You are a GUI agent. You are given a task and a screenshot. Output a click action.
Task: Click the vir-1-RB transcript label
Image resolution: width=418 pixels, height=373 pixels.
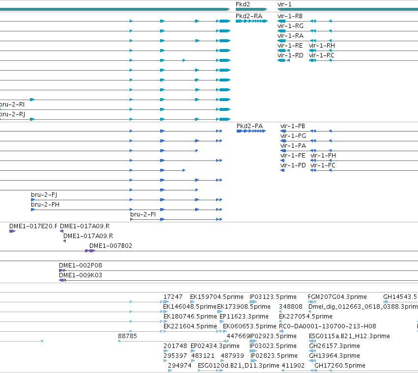pyautogui.click(x=290, y=16)
